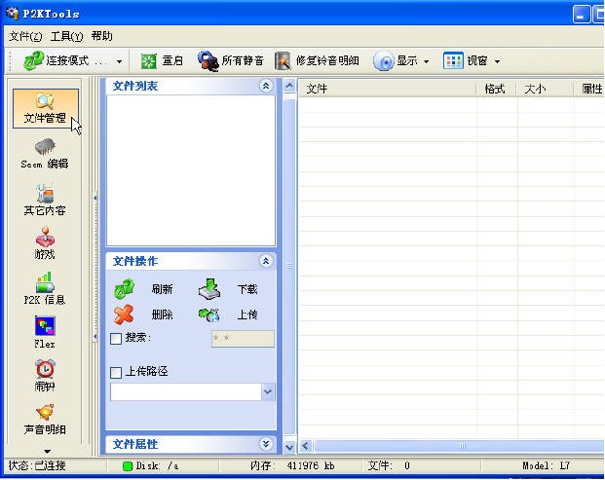This screenshot has height=480, width=605.
Task: Click the empty 文件列表 list box
Action: click(x=191, y=170)
